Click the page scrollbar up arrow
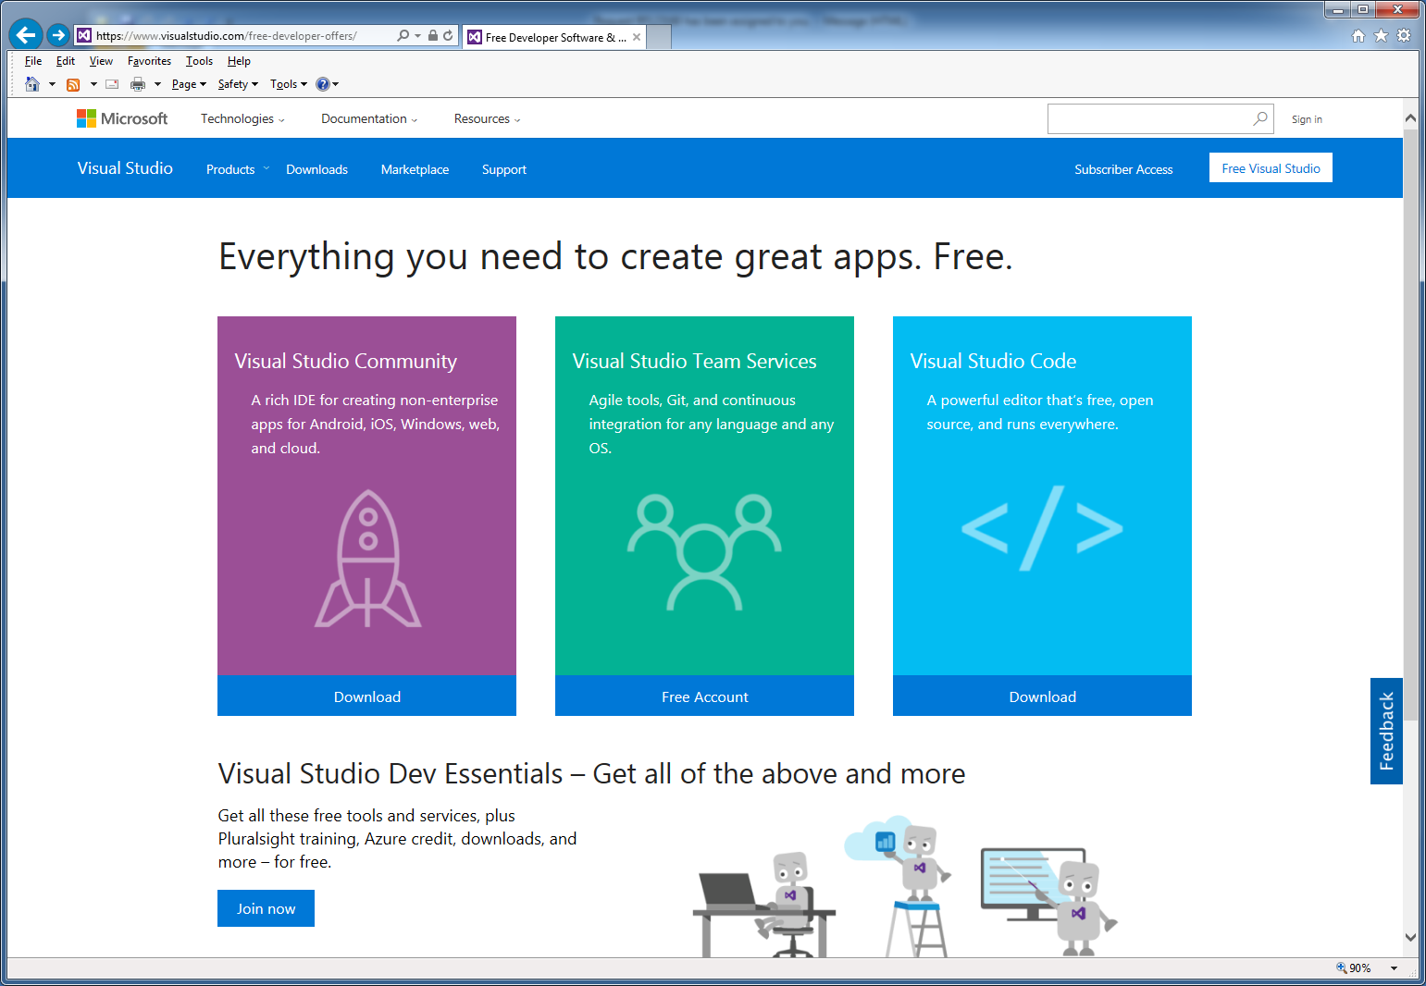The height and width of the screenshot is (986, 1426). (x=1410, y=118)
